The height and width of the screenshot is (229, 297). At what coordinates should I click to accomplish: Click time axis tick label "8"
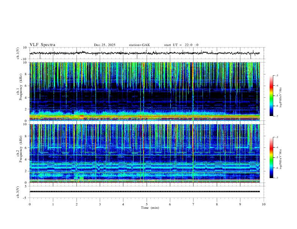[x=217, y=204]
